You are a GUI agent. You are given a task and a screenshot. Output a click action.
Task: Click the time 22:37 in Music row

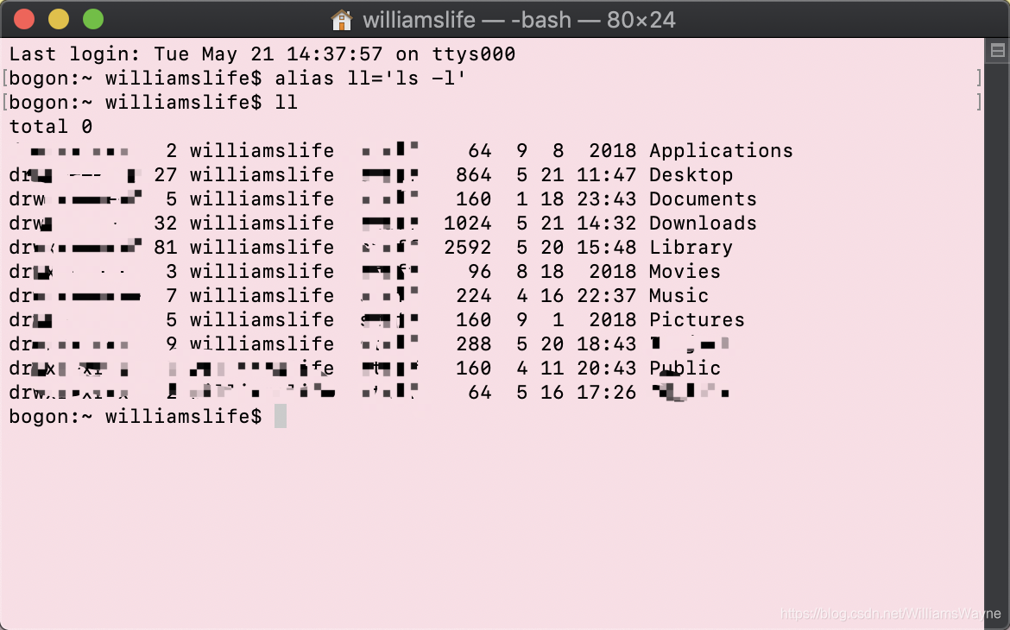[606, 296]
